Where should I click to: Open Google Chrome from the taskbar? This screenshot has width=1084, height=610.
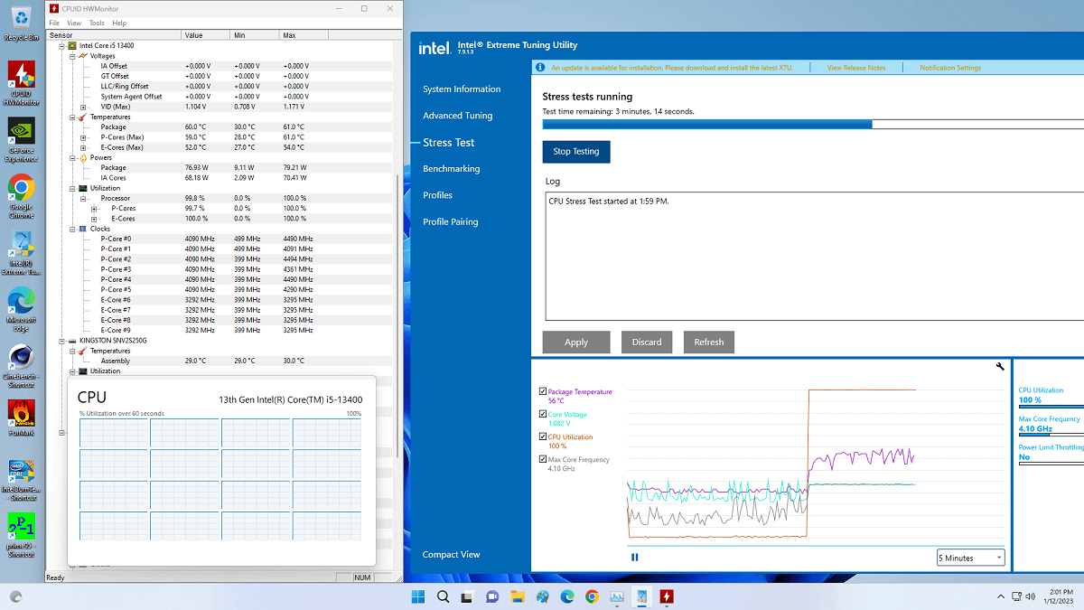pos(592,596)
